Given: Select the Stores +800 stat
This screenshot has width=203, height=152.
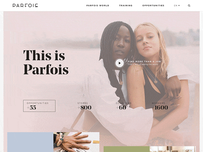Looking at the screenshot, I should coord(84,106).
